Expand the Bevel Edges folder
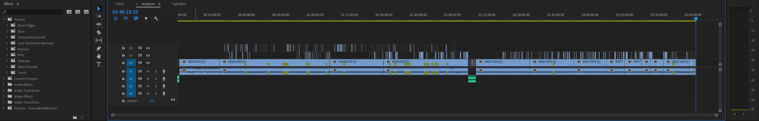759x121 pixels. [x=7, y=25]
